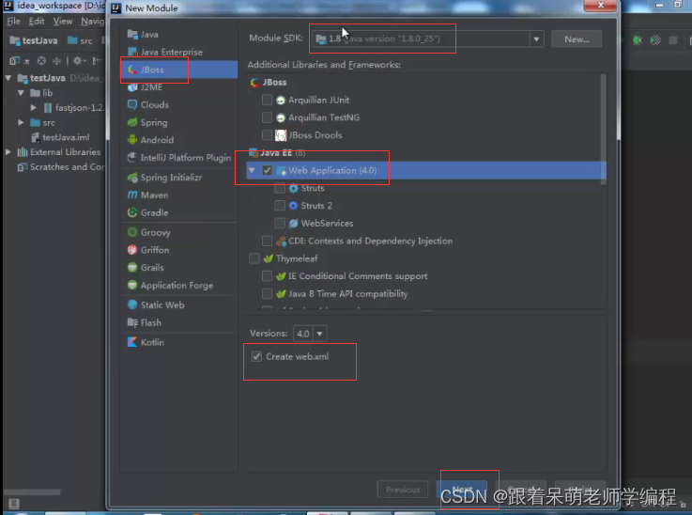
Task: Tick the JBoss Drools checkbox
Action: [x=267, y=135]
